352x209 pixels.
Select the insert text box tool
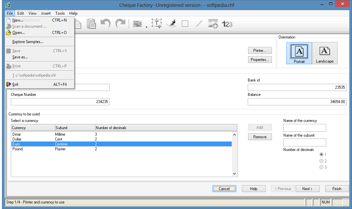[x=157, y=23]
